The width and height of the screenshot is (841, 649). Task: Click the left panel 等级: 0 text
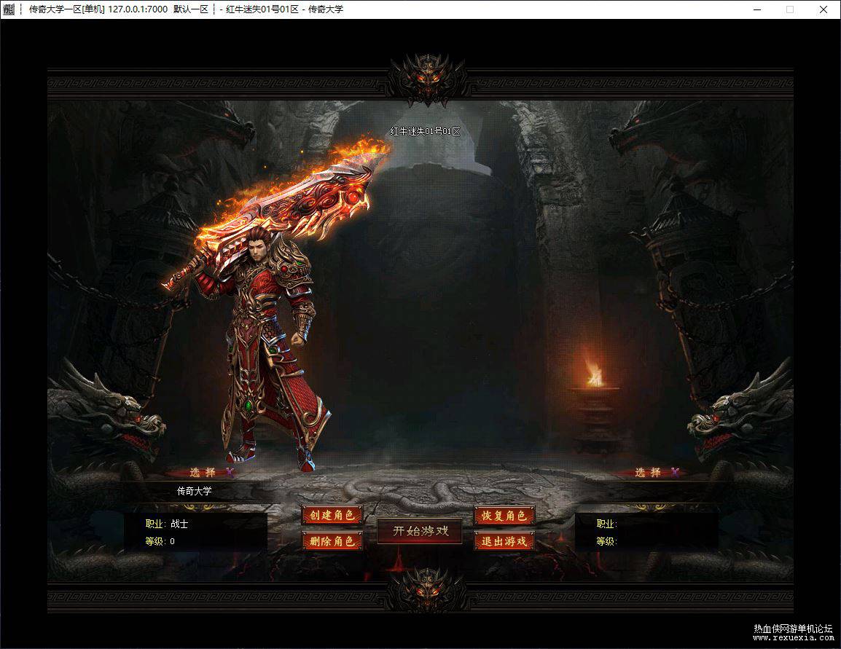click(x=160, y=541)
